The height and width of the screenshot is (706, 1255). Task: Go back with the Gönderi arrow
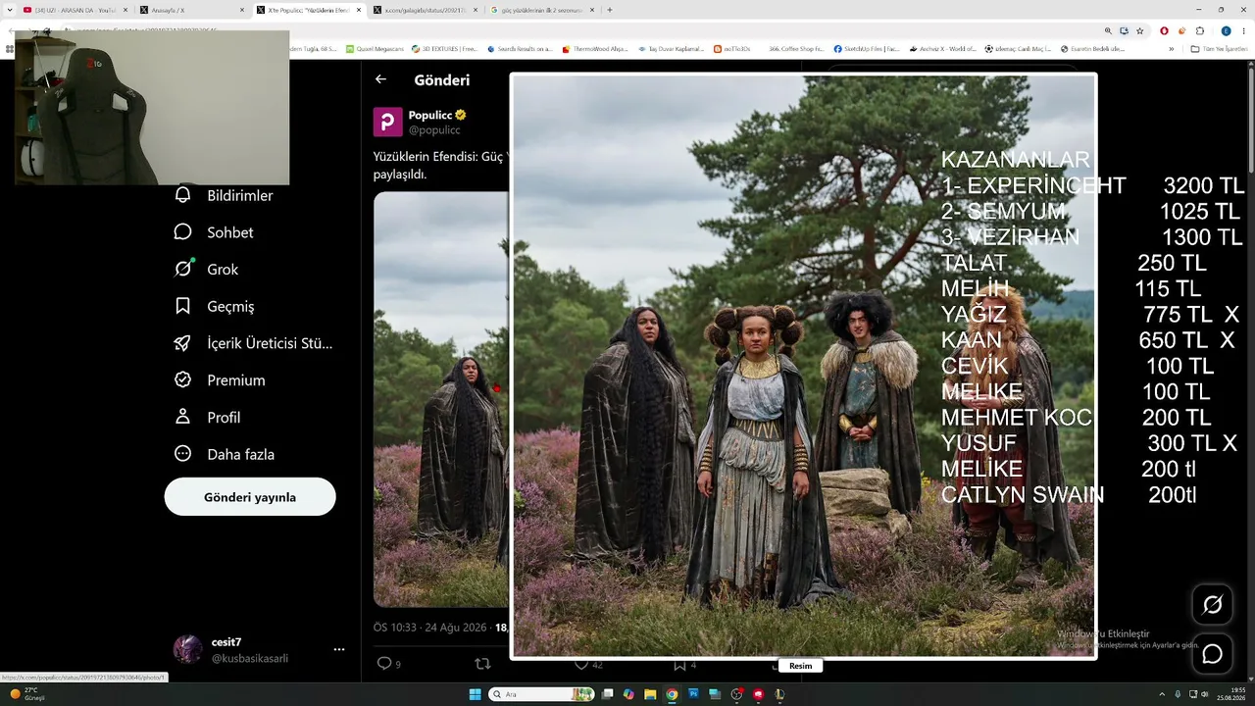(x=380, y=79)
